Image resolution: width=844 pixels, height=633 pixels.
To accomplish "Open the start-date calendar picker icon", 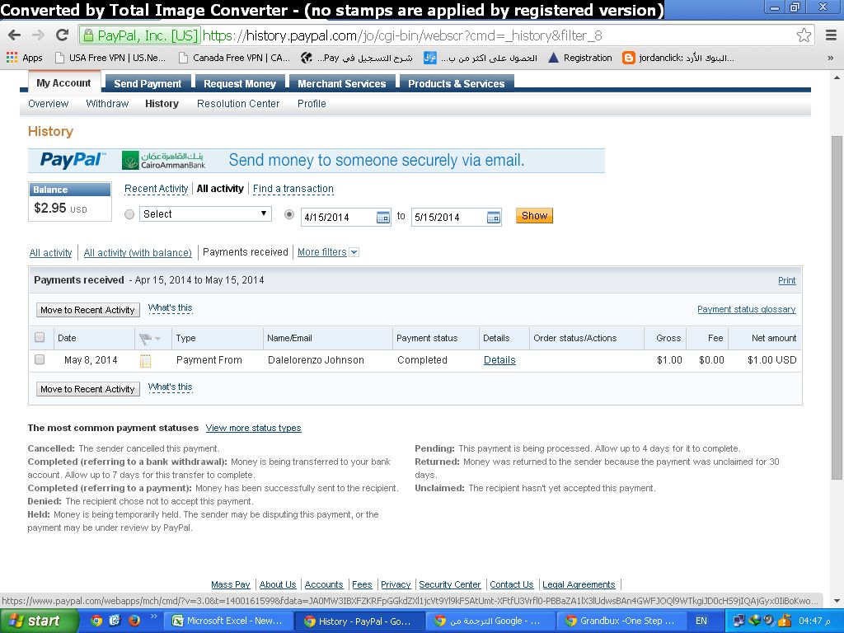I will point(382,218).
